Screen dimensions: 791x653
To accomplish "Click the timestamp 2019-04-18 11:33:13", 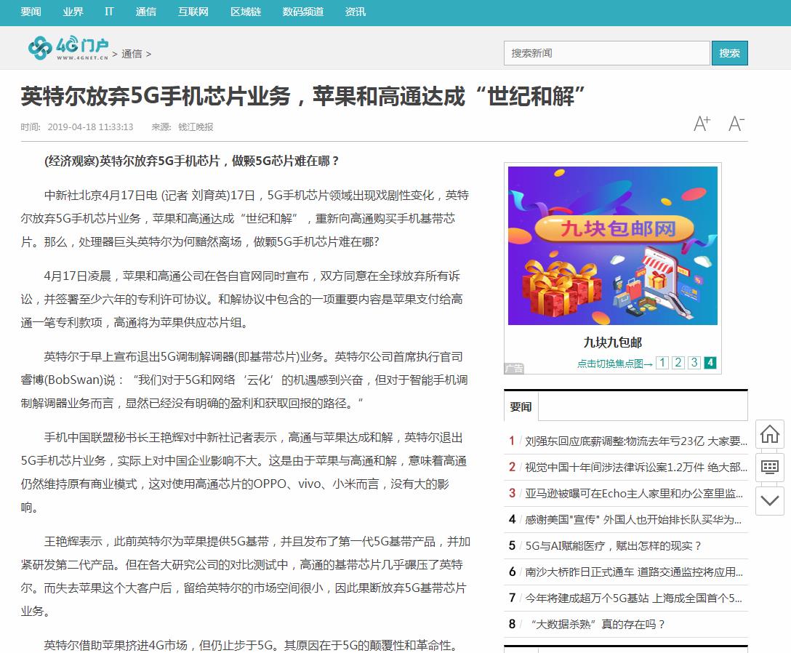I will (90, 127).
